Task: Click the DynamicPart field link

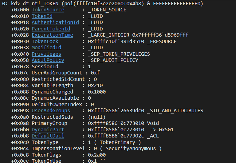Action: pyautogui.click(x=48, y=129)
